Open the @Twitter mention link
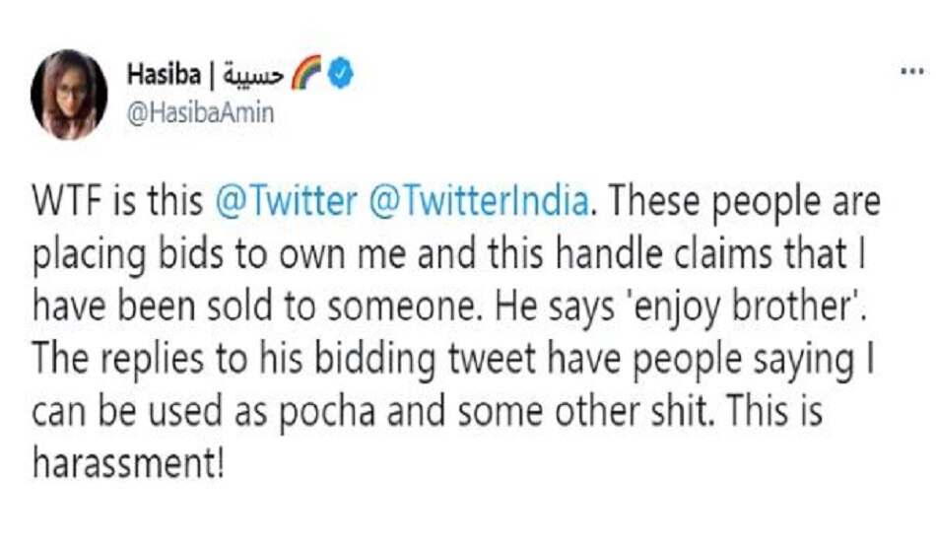 (286, 203)
